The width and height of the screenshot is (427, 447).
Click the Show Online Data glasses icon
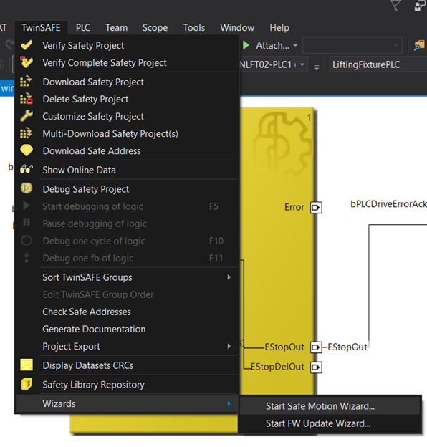(x=27, y=170)
